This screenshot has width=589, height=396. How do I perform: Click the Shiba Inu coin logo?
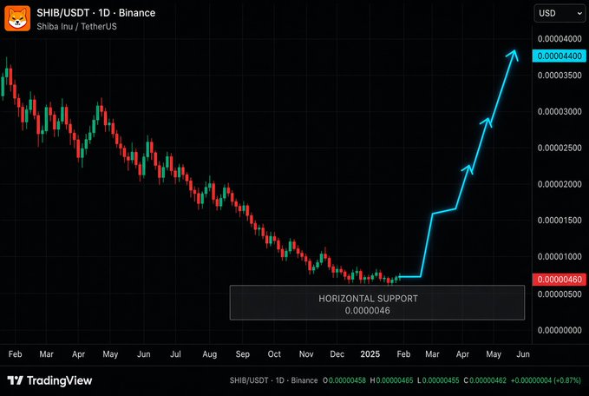pos(17,18)
